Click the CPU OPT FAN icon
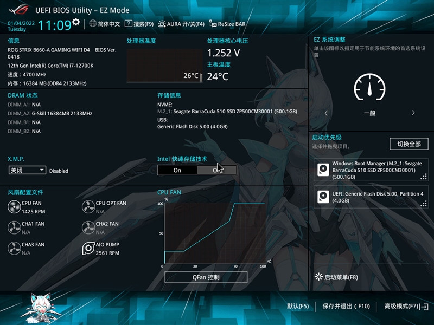Viewport: 434px width, 325px height. pyautogui.click(x=88, y=207)
